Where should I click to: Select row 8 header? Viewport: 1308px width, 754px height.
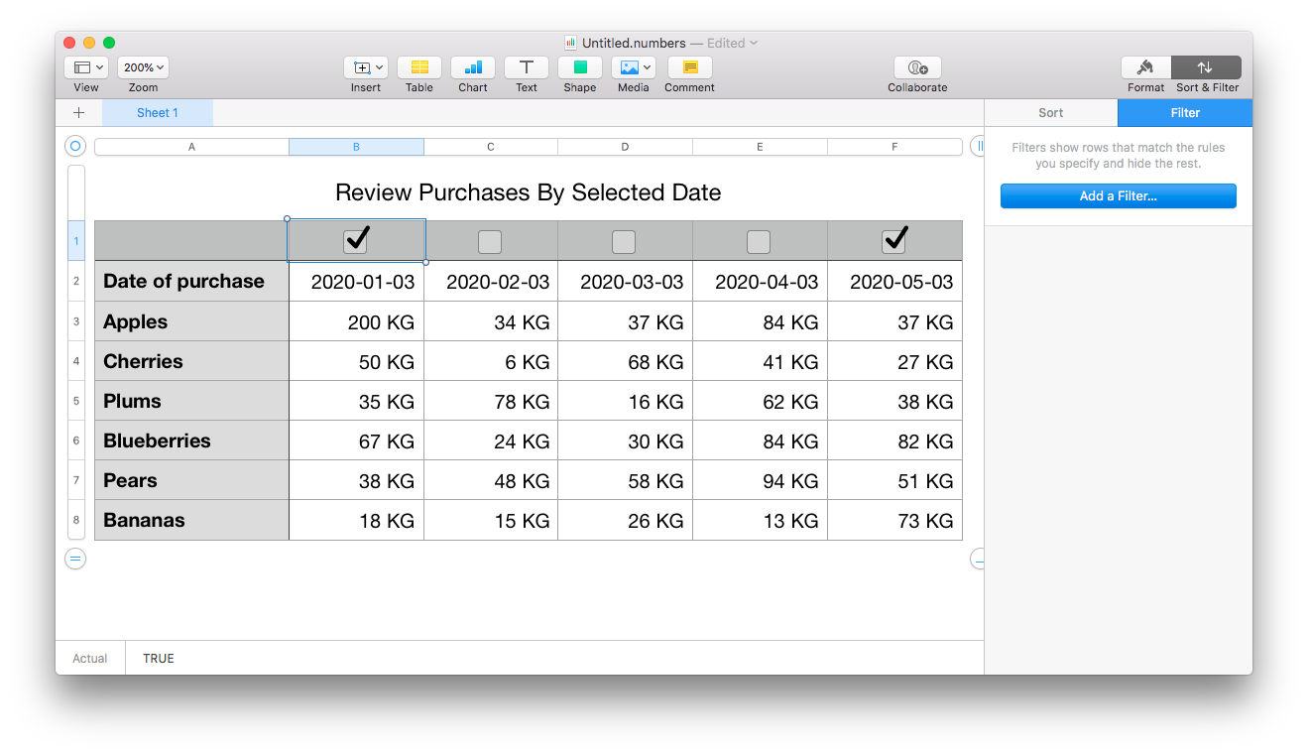point(76,520)
